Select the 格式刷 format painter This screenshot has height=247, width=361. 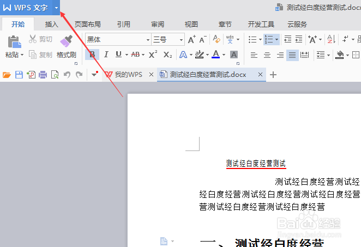(x=67, y=47)
